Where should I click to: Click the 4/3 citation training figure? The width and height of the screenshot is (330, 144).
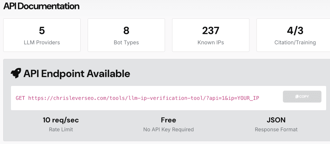[x=295, y=31]
